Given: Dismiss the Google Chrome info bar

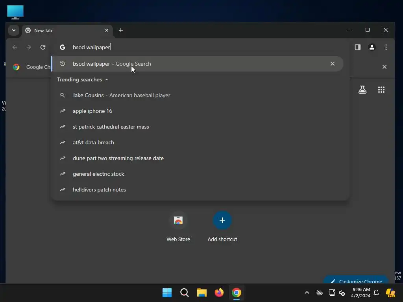Looking at the screenshot, I should point(384,67).
